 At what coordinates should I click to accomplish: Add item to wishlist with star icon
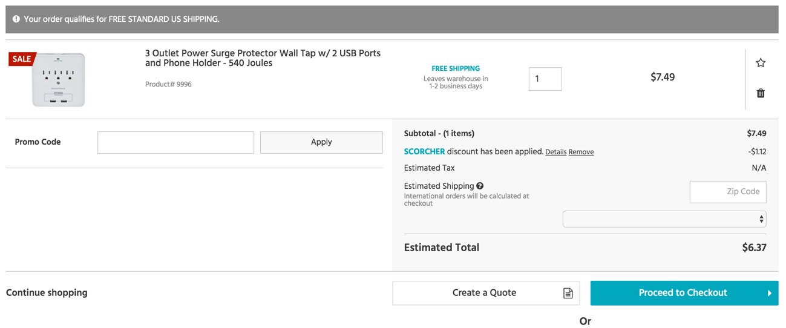tap(761, 62)
